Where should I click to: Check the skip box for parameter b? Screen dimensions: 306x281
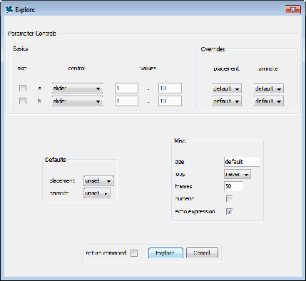click(23, 101)
